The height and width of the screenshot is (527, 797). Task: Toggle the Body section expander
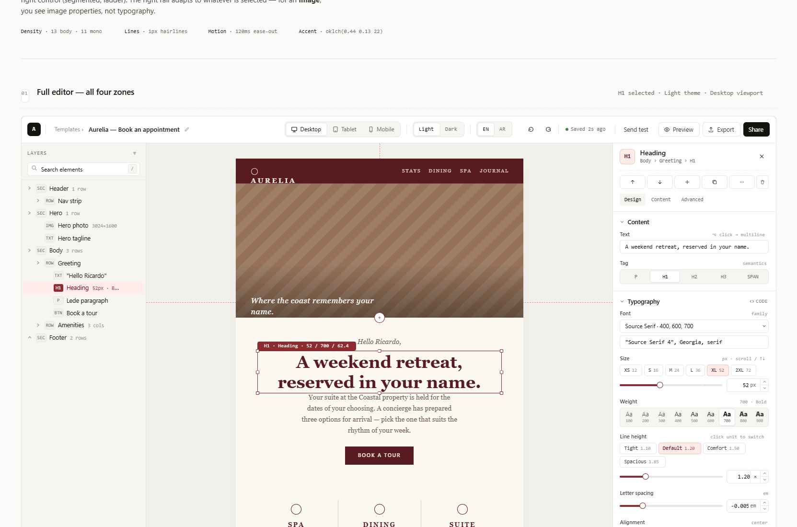tap(29, 251)
